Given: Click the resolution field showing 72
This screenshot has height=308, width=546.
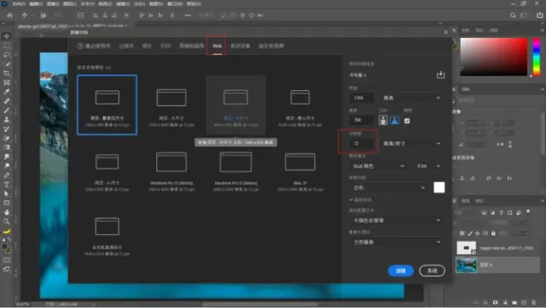Looking at the screenshot, I should (x=362, y=143).
